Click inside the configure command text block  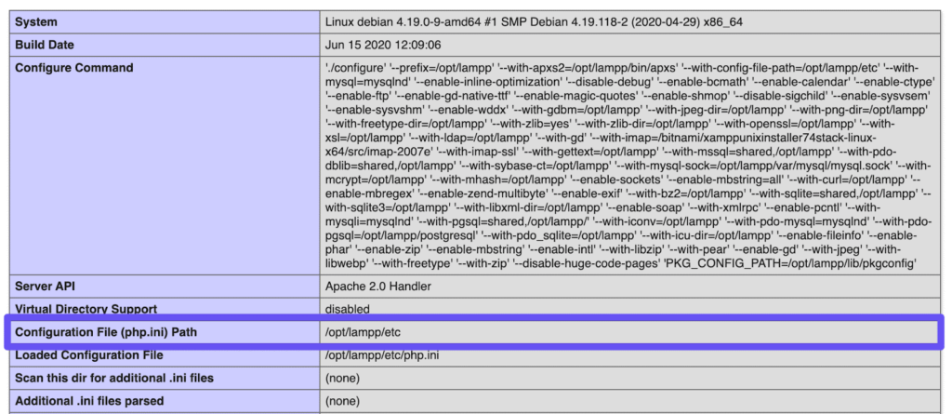(628, 166)
